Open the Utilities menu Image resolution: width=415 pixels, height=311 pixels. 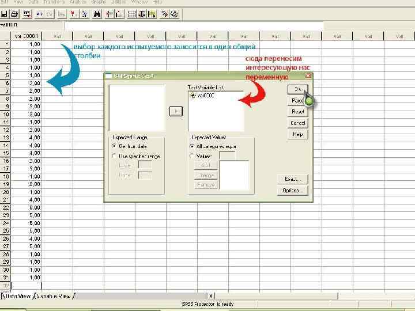click(x=118, y=2)
